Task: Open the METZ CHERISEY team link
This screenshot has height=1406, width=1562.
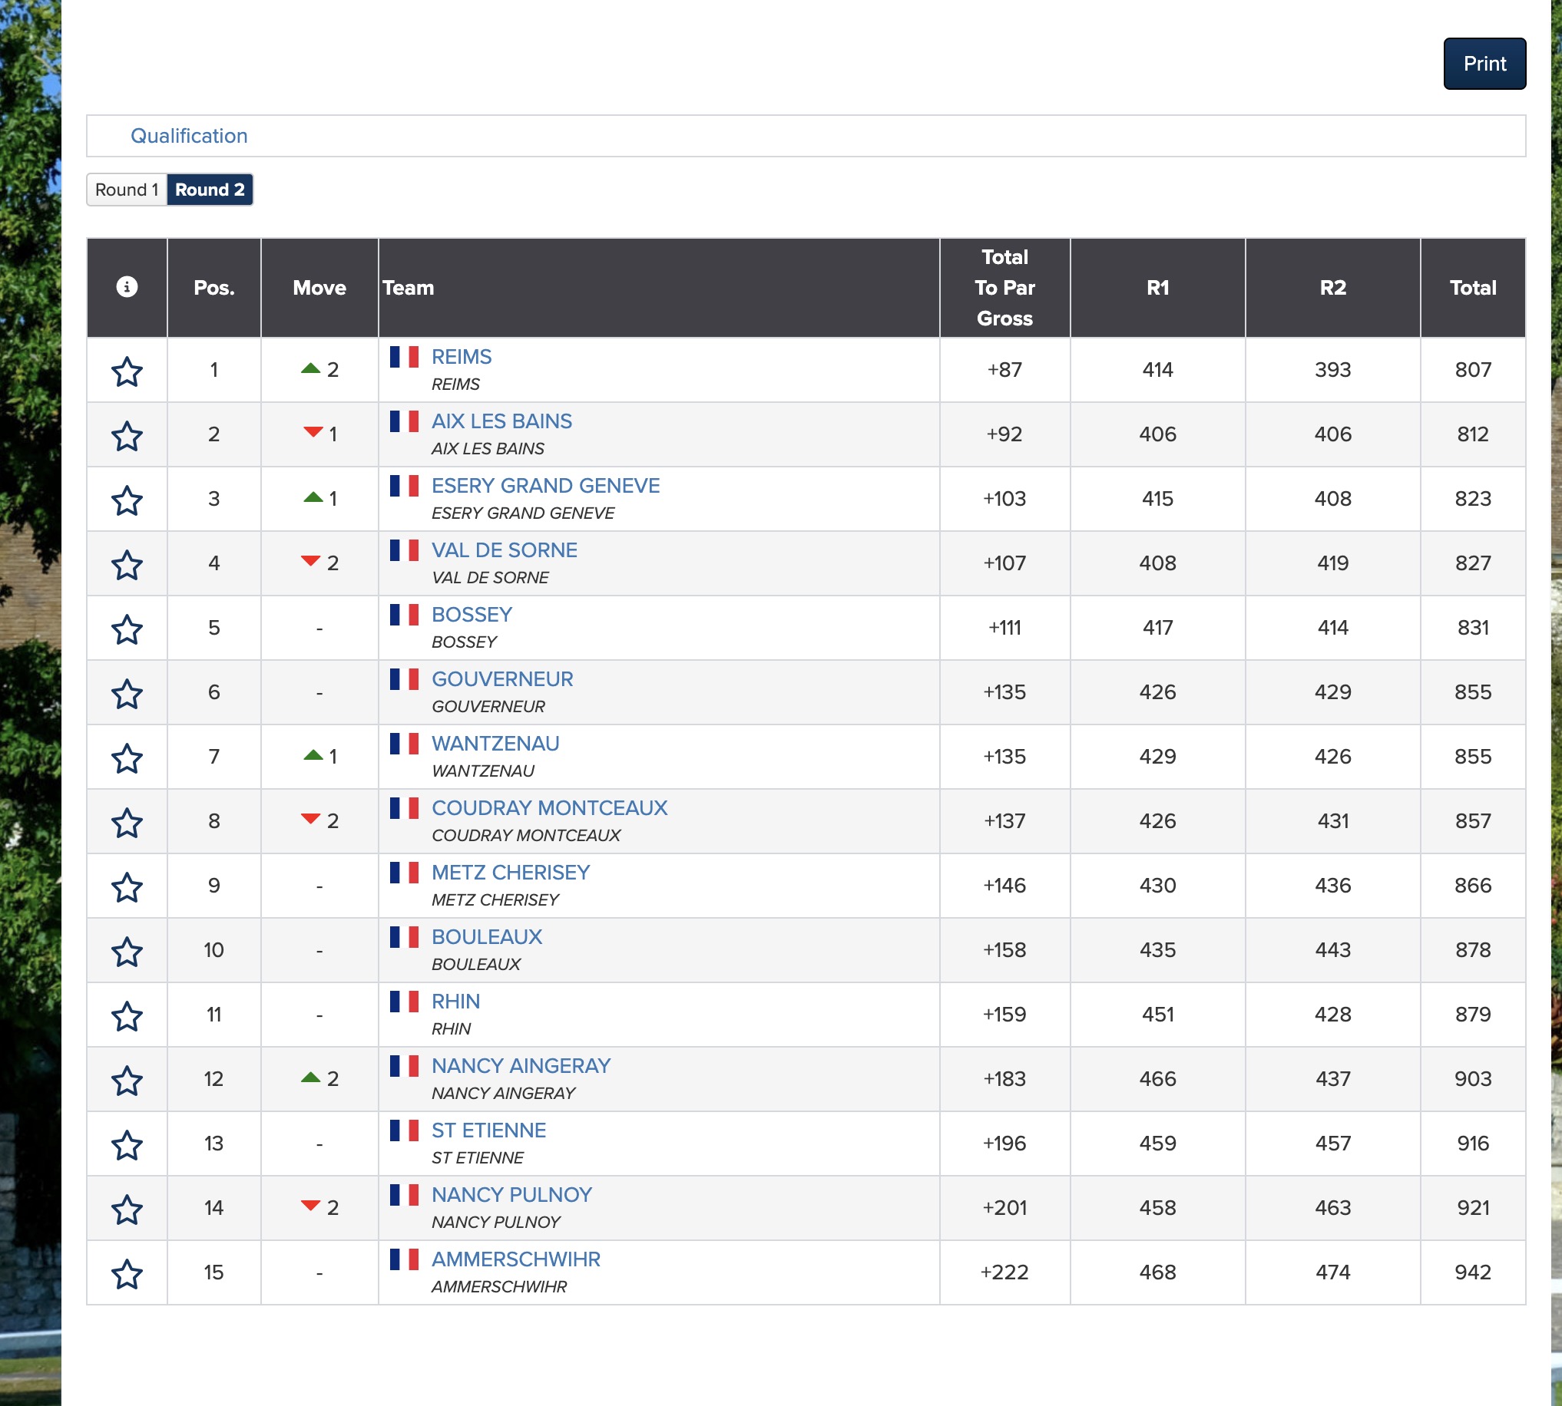Action: [x=511, y=873]
